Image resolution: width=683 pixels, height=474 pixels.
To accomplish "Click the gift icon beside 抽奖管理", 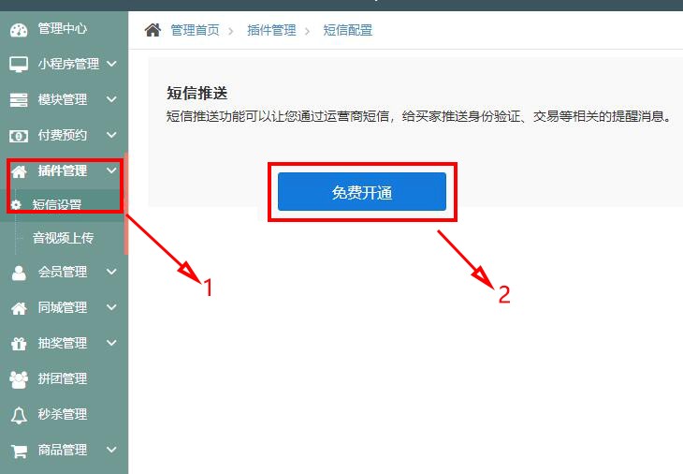I will [x=19, y=344].
